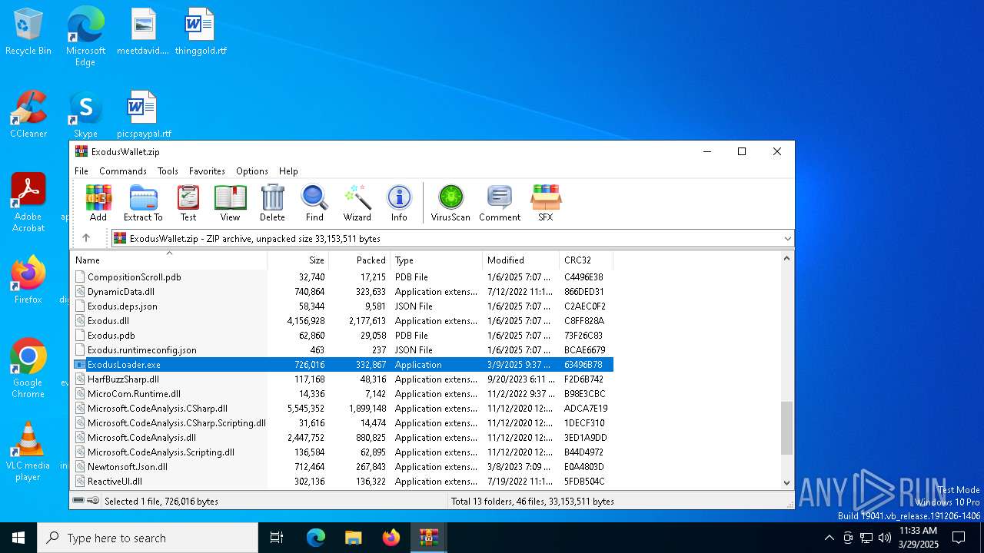Viewport: 984px width, 553px height.
Task: Open picspaypal.rtf desktop file
Action: click(x=144, y=114)
